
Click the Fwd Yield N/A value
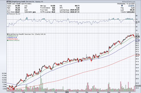click(54, 10)
